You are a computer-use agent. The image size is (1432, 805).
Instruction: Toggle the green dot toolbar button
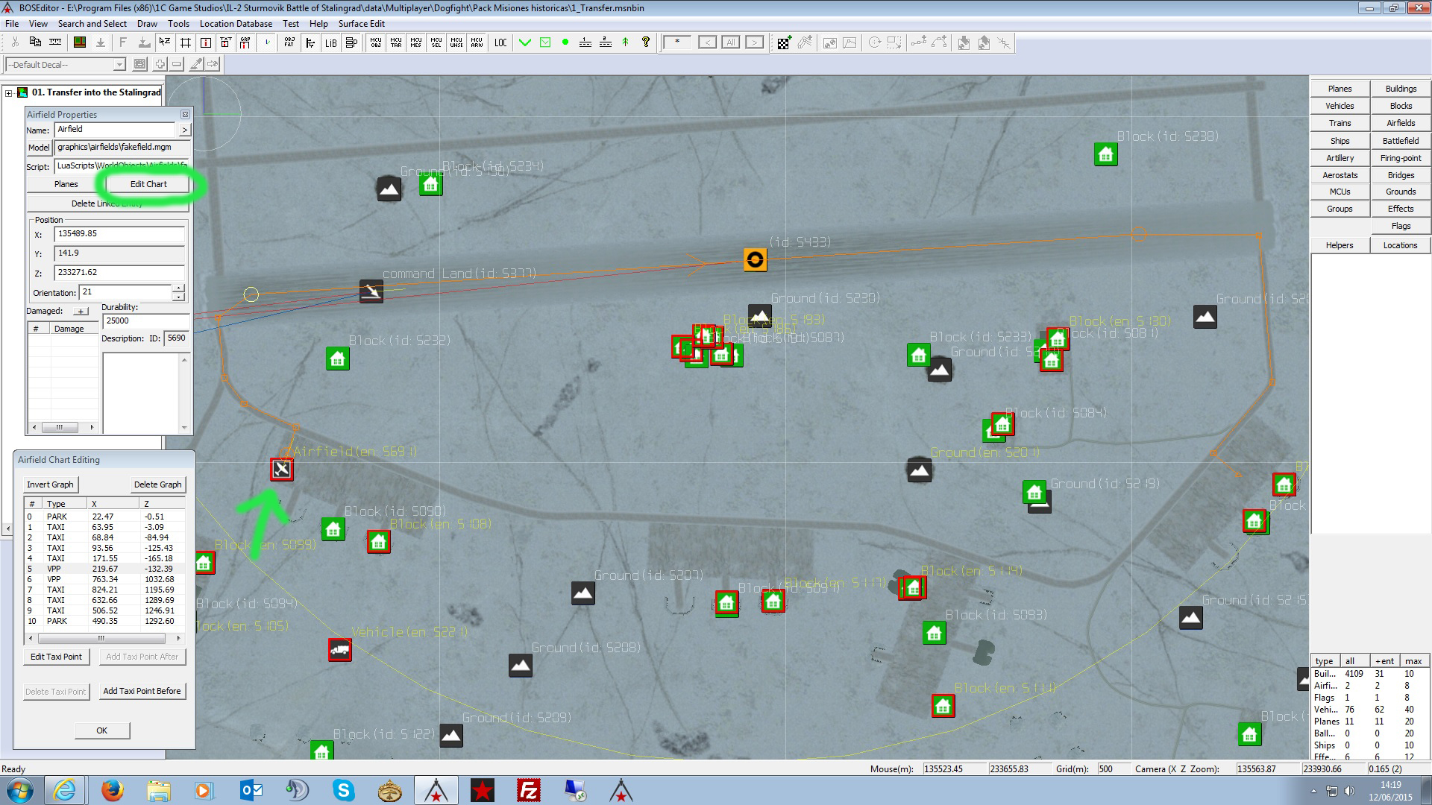tap(565, 42)
